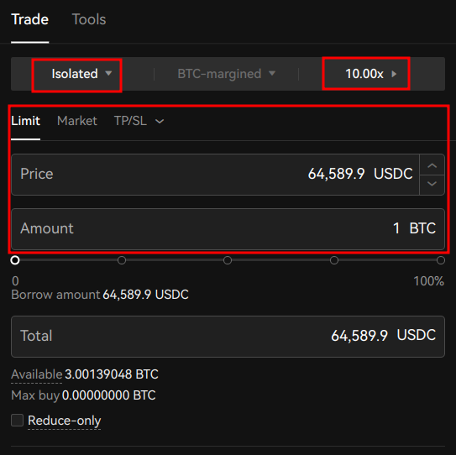Click the Price input field
The image size is (456, 455).
[x=215, y=175]
